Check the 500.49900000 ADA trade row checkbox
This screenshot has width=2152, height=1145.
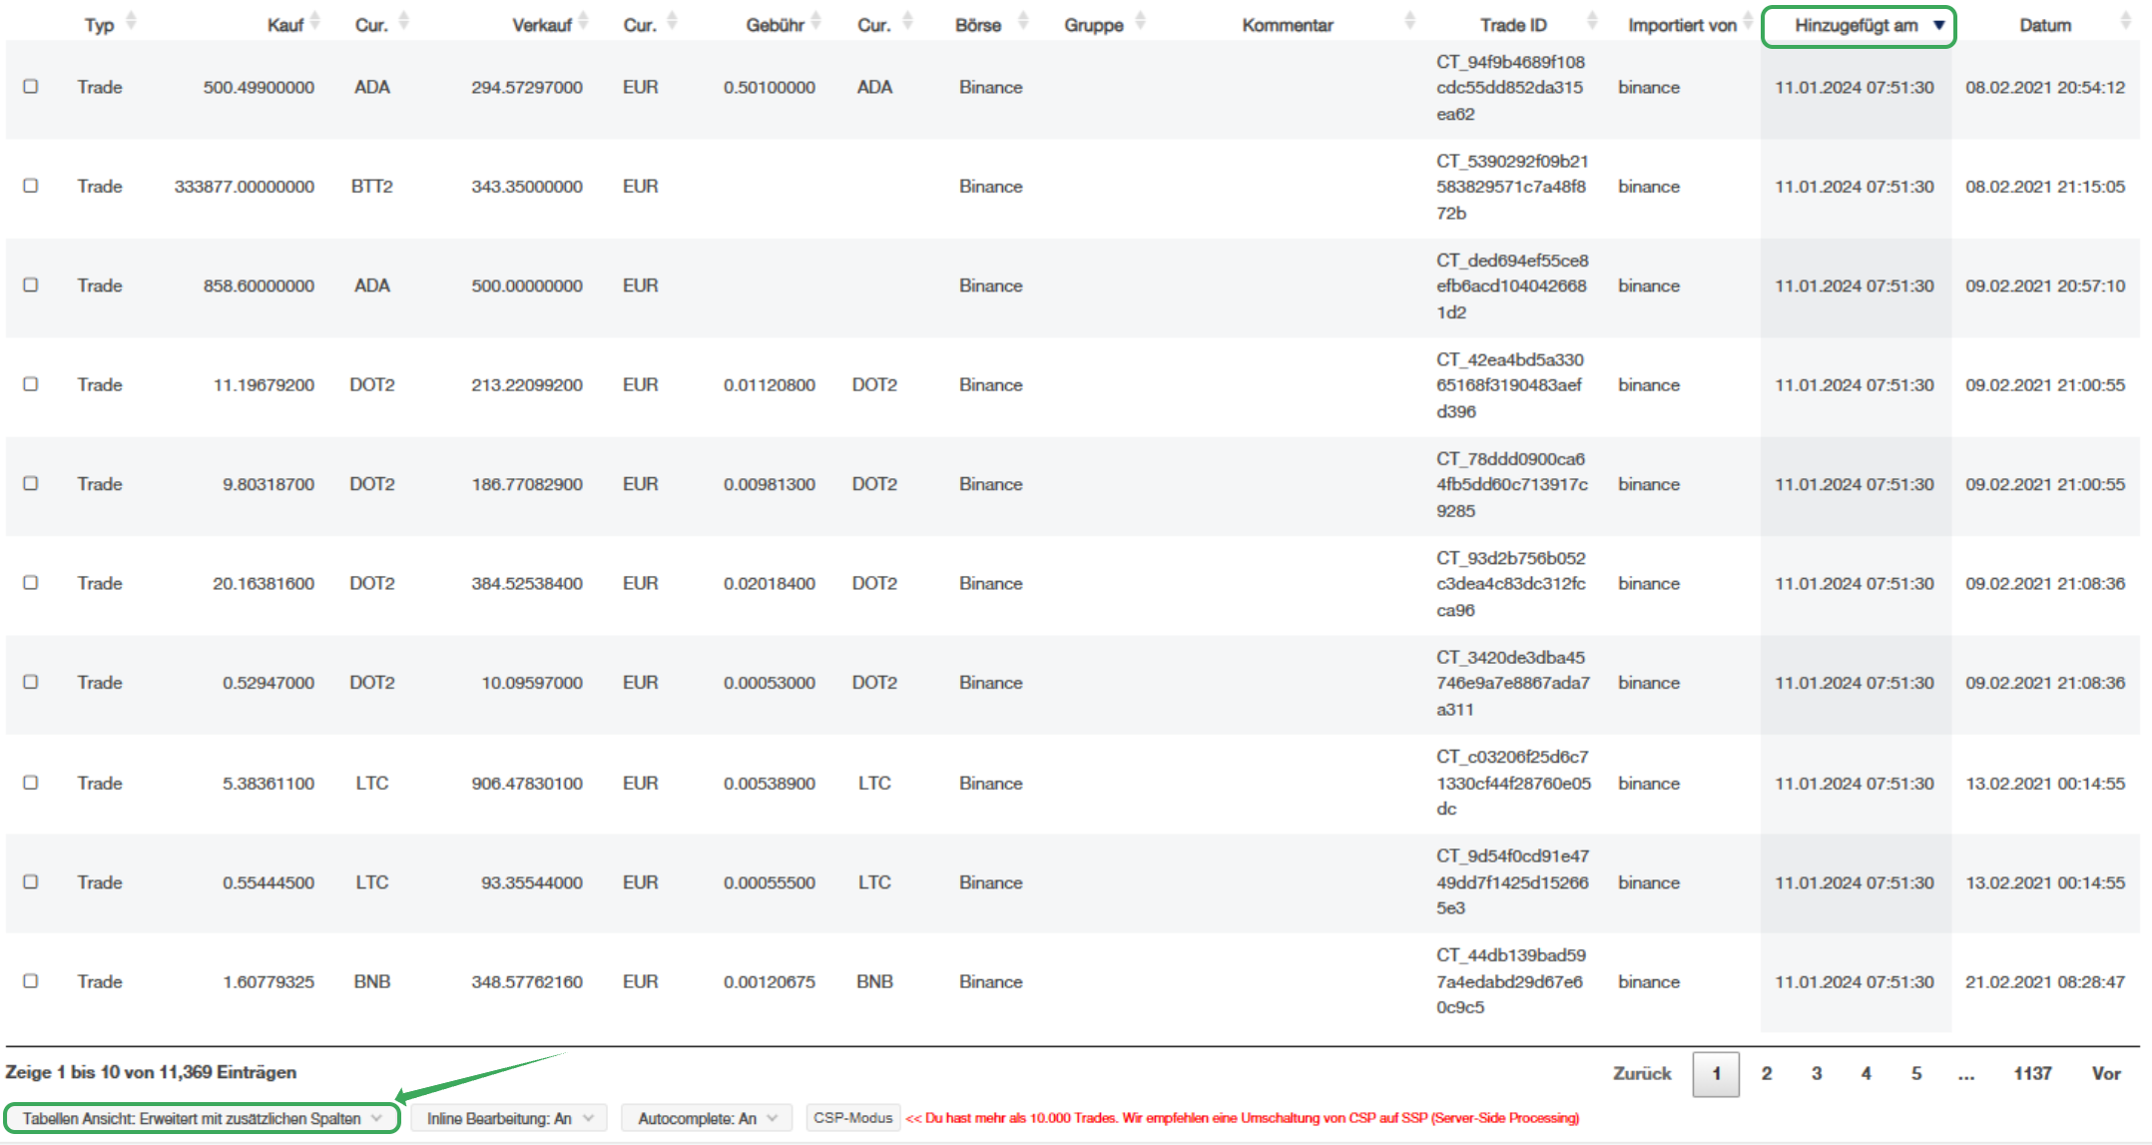point(31,87)
